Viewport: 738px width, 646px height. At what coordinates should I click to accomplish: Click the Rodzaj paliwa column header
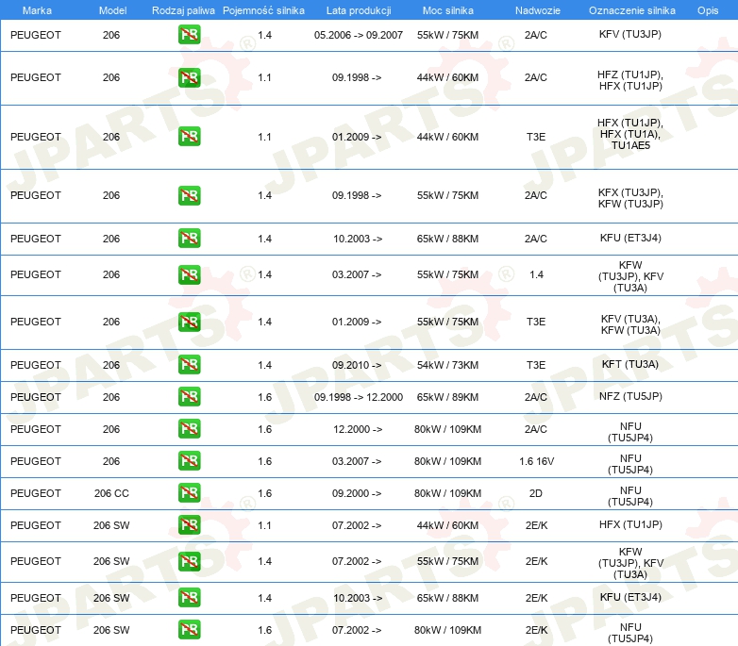[182, 9]
